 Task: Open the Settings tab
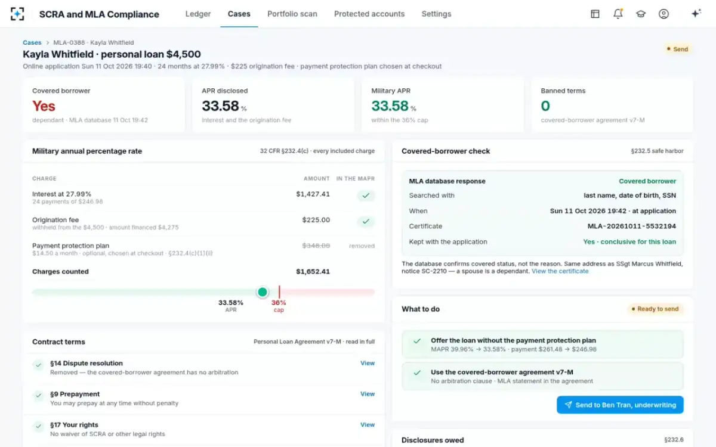(436, 14)
